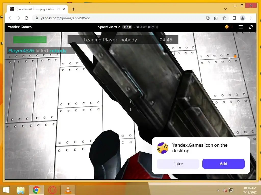The image size is (261, 195).
Task: Open the Chrome profile avatar
Action: (243, 18)
